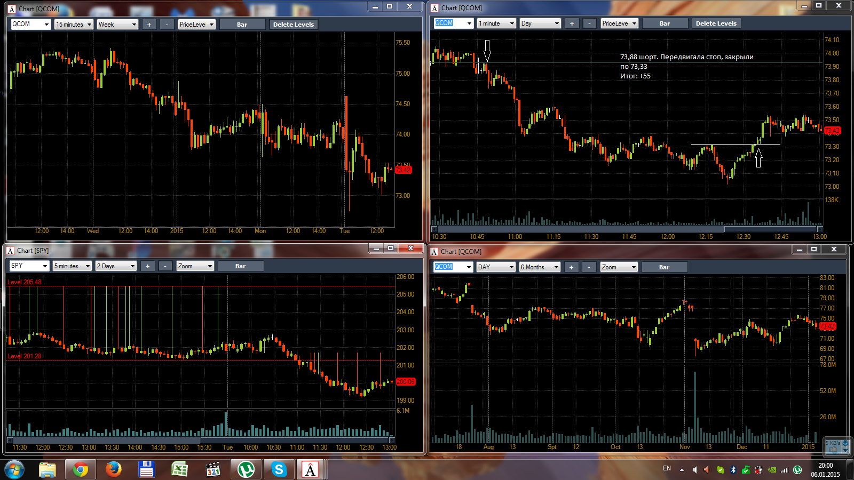Open the 5 minutes timeframe dropdown
This screenshot has height=480, width=854.
pos(72,266)
